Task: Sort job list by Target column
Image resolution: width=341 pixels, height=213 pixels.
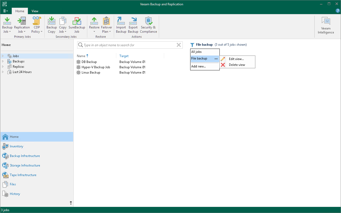Action: tap(124, 56)
